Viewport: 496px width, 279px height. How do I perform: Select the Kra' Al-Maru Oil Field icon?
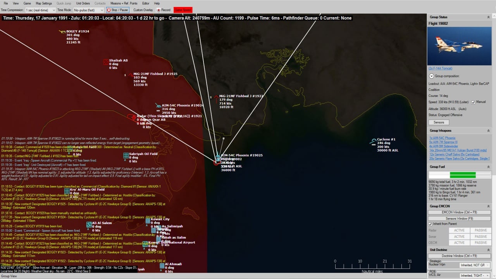(67, 191)
